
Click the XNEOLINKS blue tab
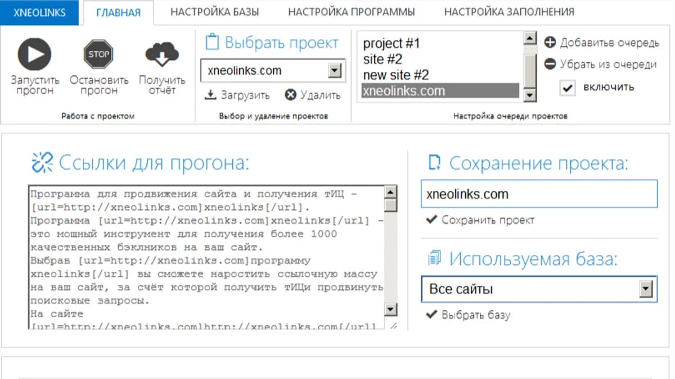coord(39,12)
